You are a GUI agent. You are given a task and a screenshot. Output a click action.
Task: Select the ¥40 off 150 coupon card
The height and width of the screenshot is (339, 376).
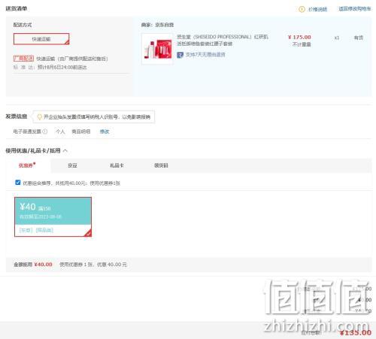click(53, 216)
